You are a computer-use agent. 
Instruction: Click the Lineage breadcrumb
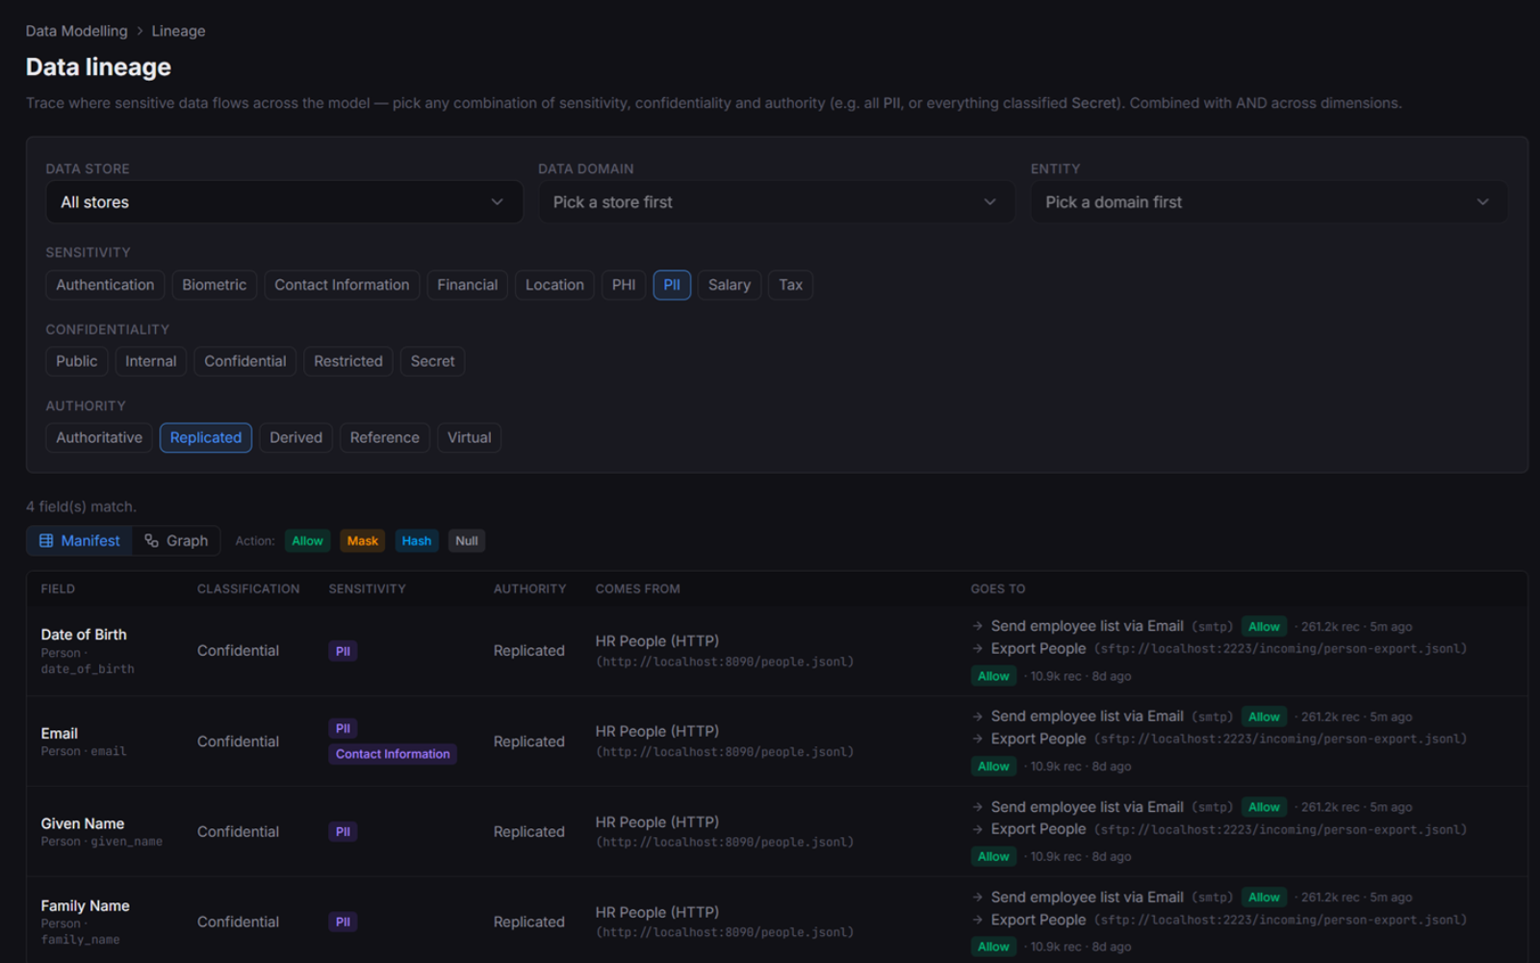(x=178, y=31)
